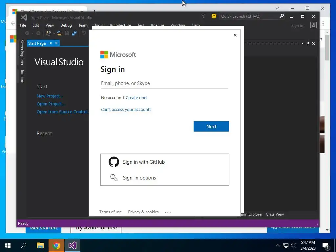Screen dimensions: 336x252
Task: Click the Email, phone, or Skype field
Action: pyautogui.click(x=165, y=83)
